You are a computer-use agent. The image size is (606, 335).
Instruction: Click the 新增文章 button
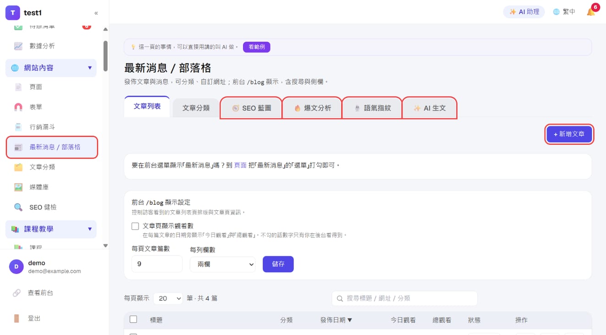569,134
